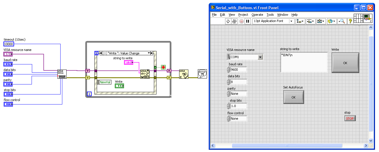Image resolution: width=379 pixels, height=152 pixels.
Task: Open the 13pt Application Font dropdown
Action: [273, 21]
